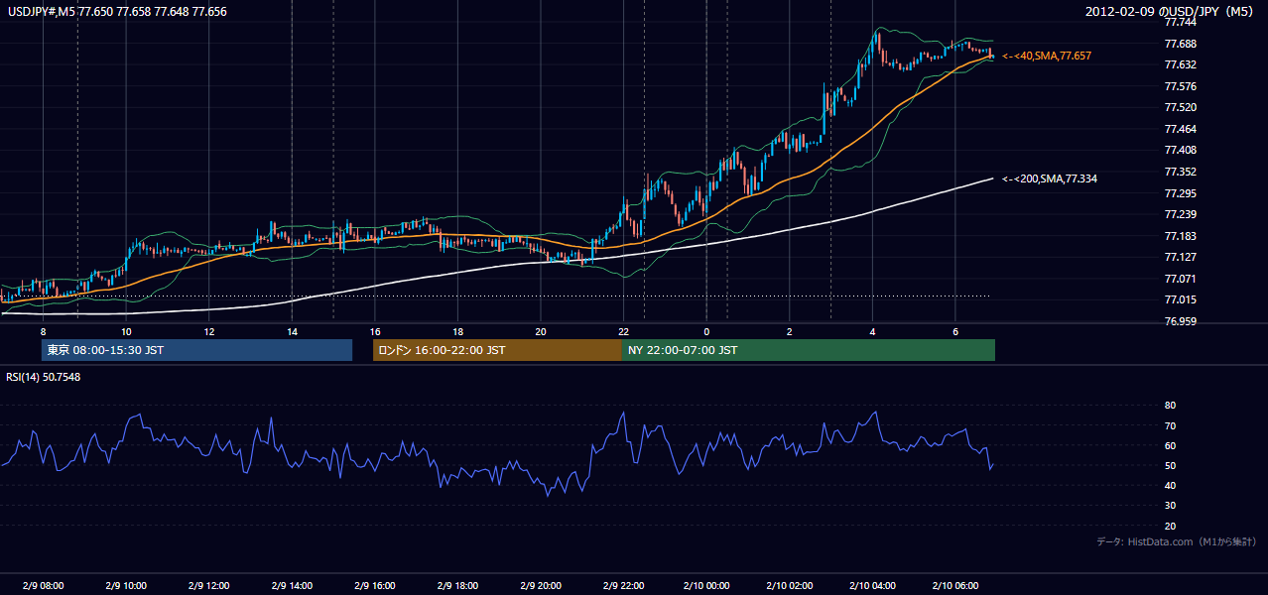Click the bottom time label 2/9 16:00

click(375, 585)
